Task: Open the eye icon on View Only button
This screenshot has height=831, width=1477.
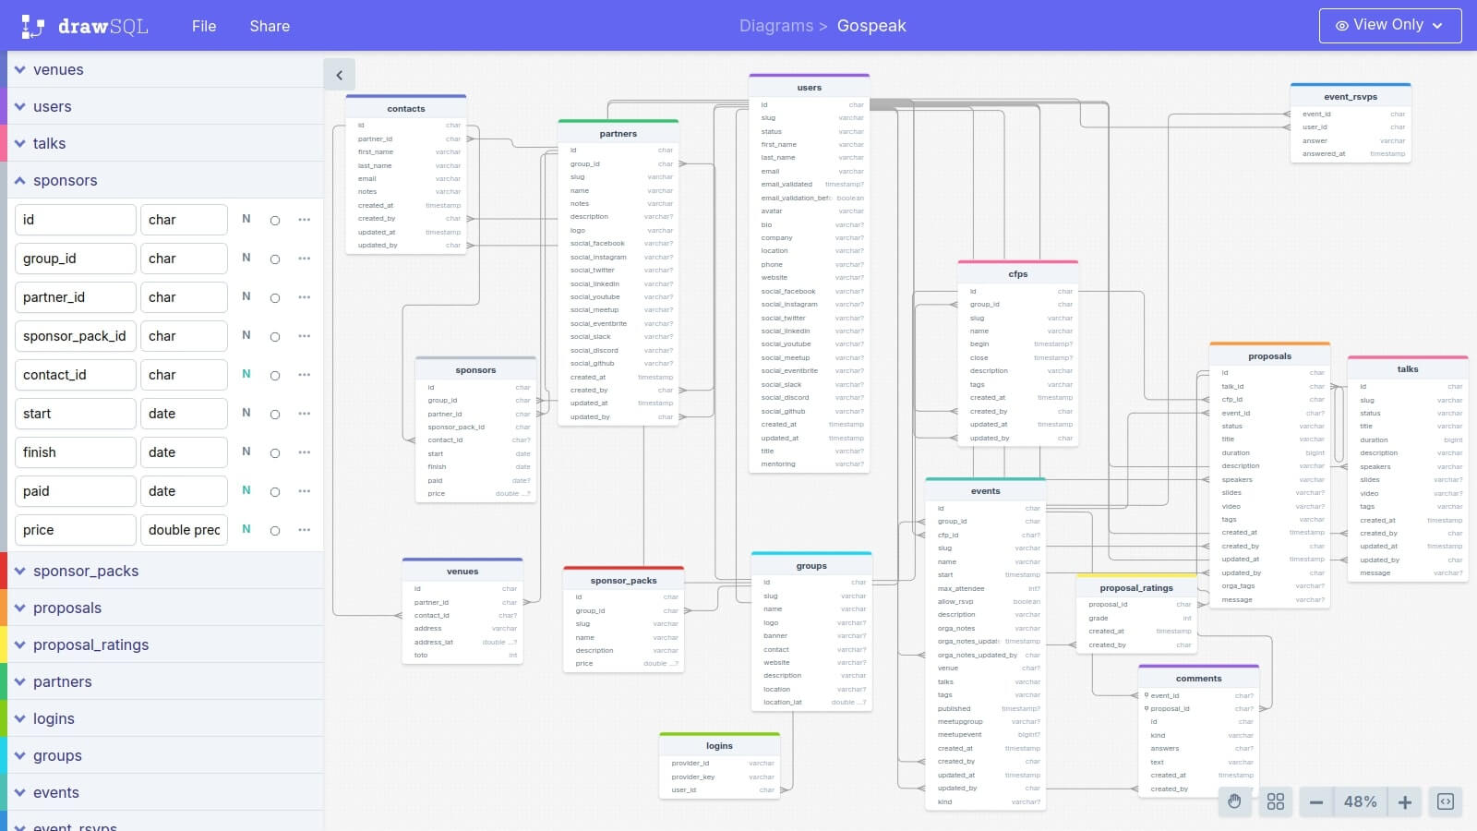Action: click(1342, 25)
